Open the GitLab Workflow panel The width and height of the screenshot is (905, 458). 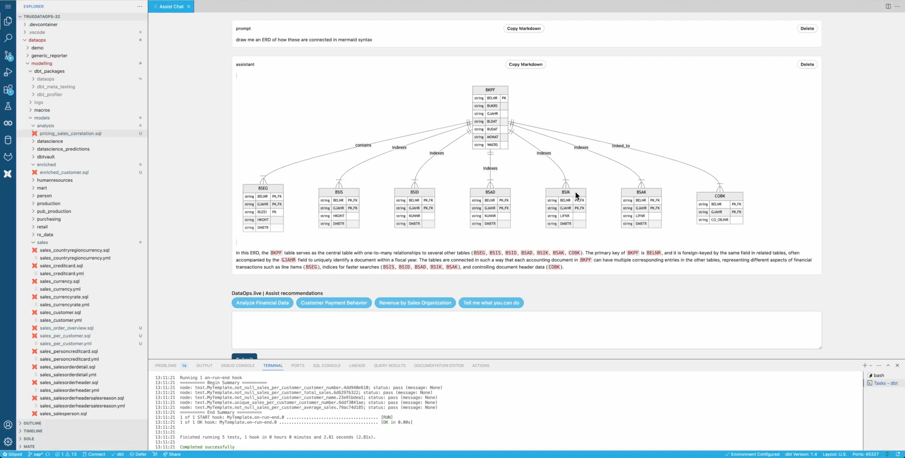tap(8, 157)
